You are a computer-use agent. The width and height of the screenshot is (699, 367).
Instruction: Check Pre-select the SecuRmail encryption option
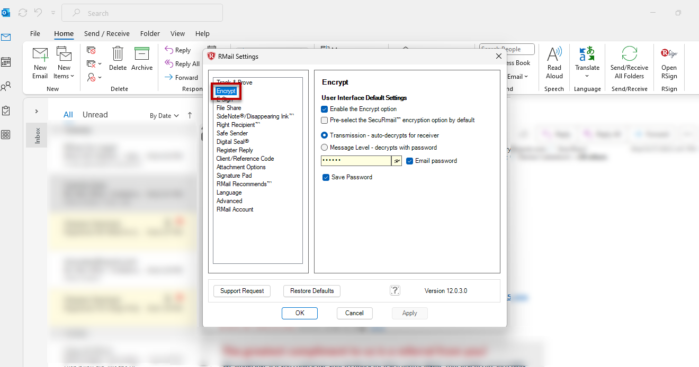tap(325, 120)
